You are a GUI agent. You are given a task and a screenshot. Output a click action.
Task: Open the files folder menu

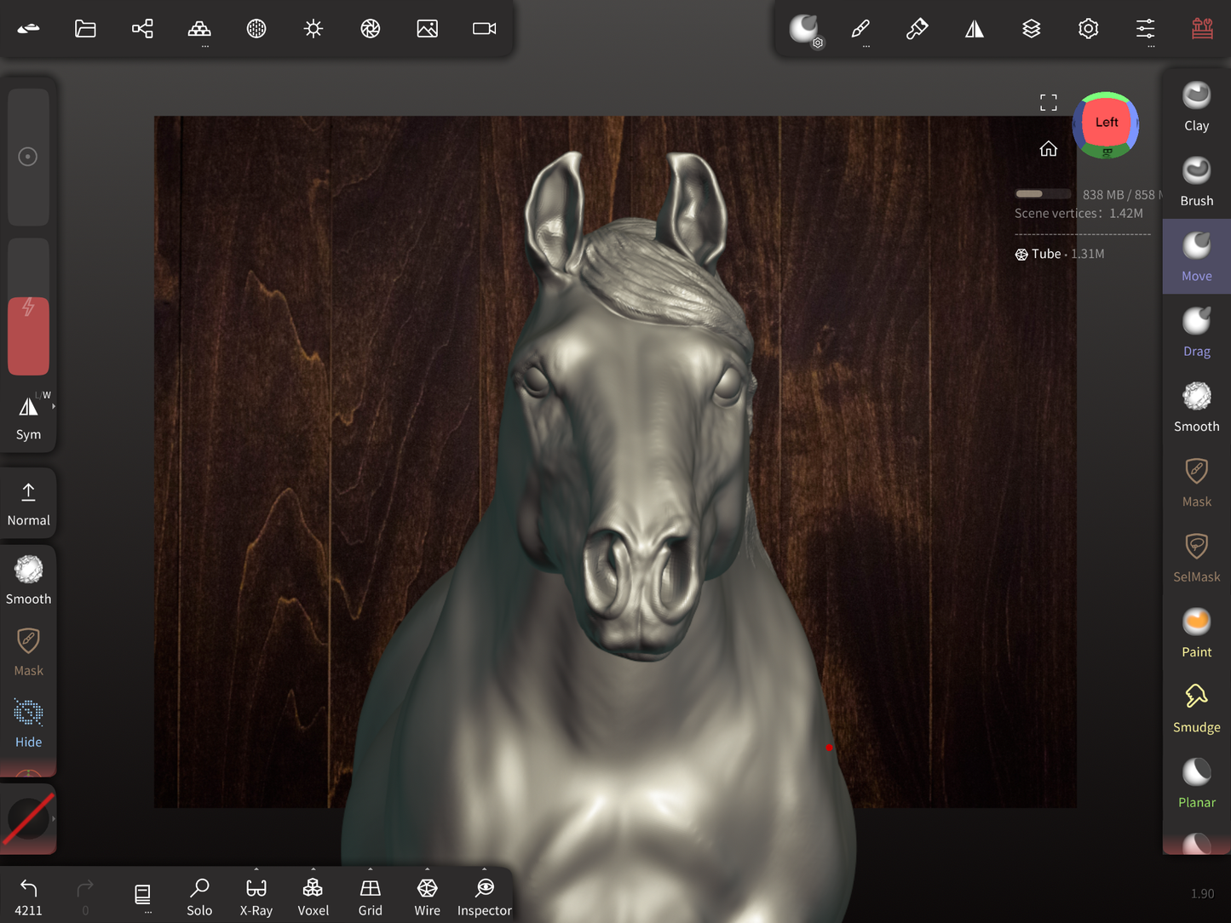(85, 29)
